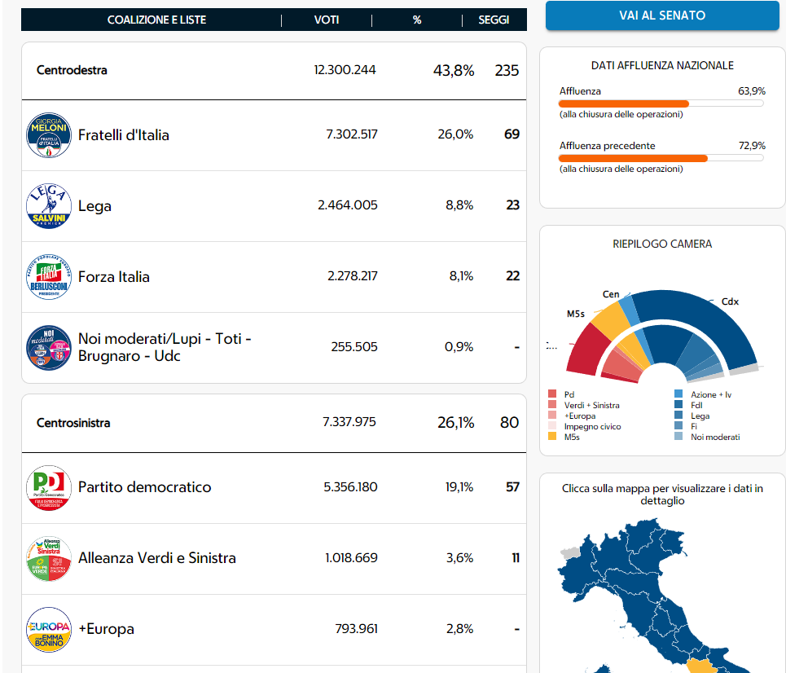Select the Centrosinistra coalition row name
The height and width of the screenshot is (673, 786).
click(x=73, y=423)
